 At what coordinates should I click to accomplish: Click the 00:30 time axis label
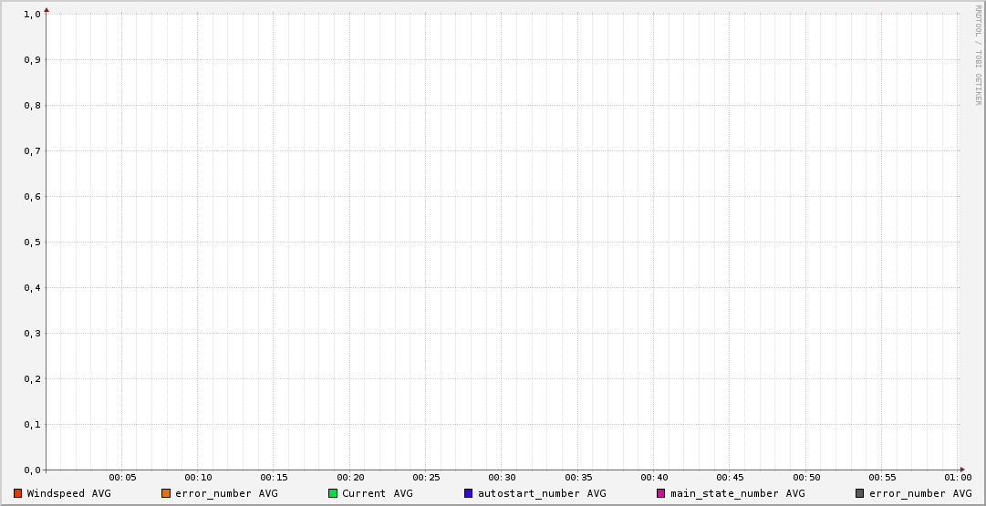coord(502,478)
